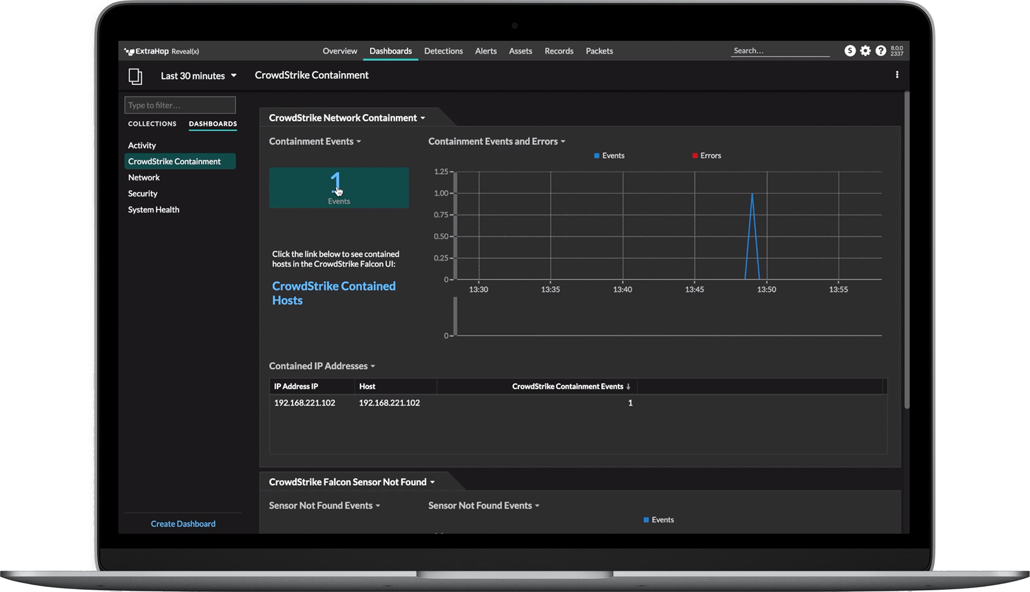
Task: Open the Last 30 minutes time selector
Action: click(199, 75)
